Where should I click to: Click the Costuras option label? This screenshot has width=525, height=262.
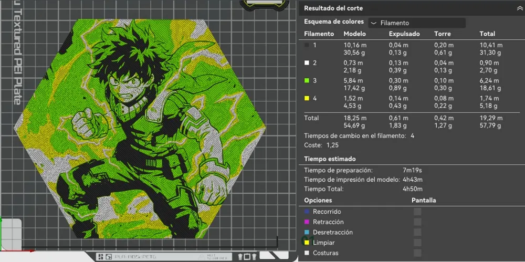pyautogui.click(x=326, y=253)
